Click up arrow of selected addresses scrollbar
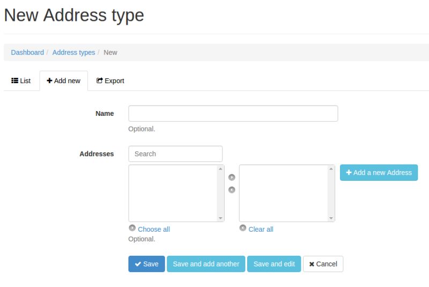 [x=331, y=169]
